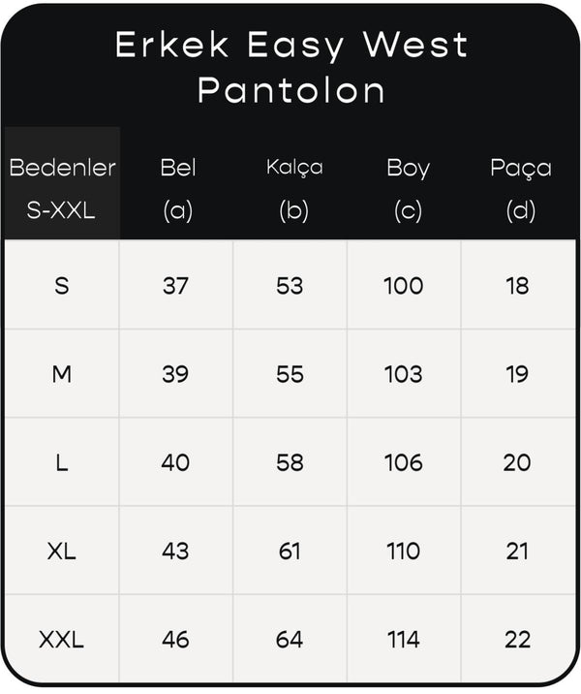Select the M size row label

62,374
